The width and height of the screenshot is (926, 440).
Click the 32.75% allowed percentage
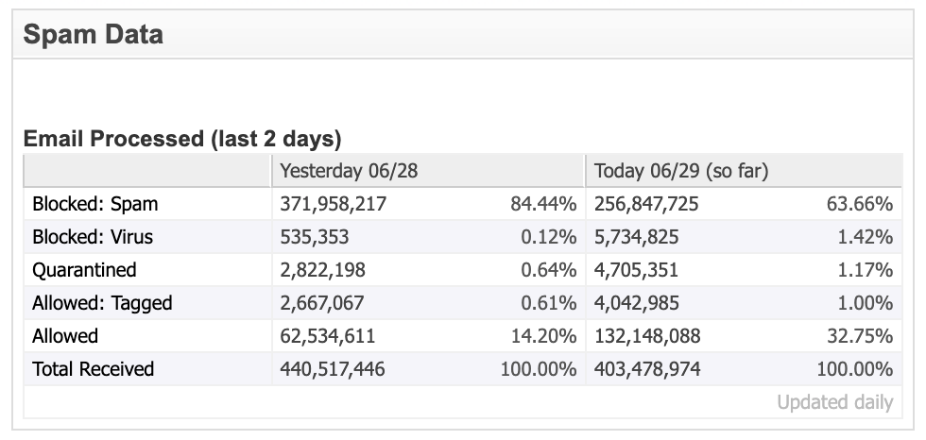[x=860, y=336]
